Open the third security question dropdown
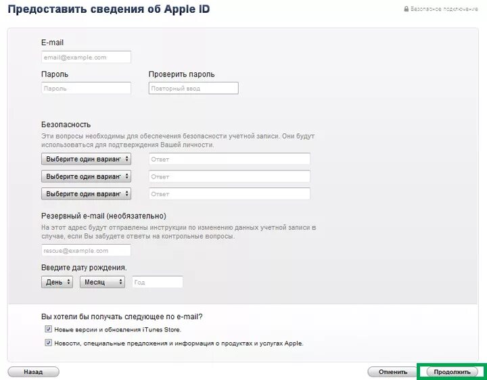The height and width of the screenshot is (380, 487). (x=86, y=194)
